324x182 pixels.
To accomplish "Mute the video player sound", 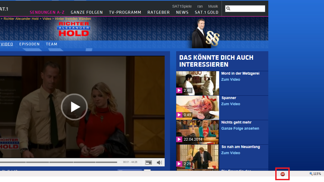I will click(x=159, y=163).
